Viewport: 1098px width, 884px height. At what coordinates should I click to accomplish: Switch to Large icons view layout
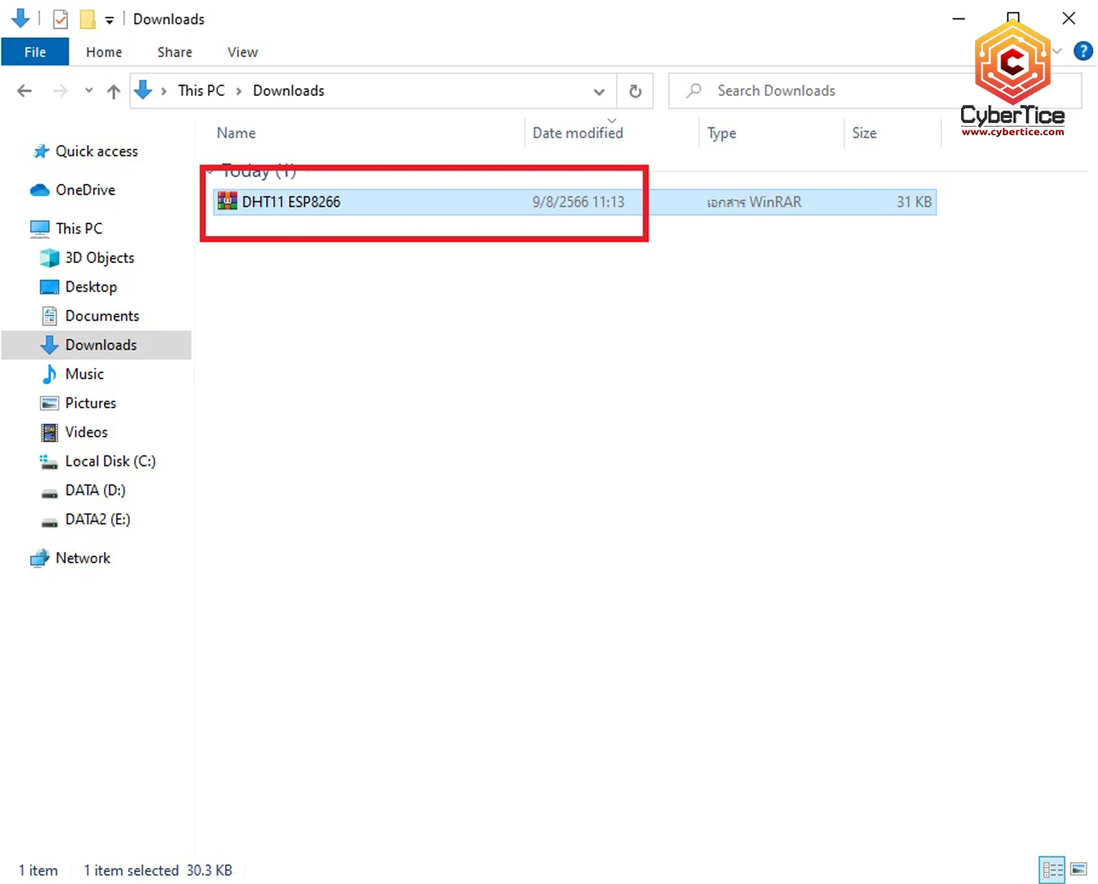[1079, 869]
